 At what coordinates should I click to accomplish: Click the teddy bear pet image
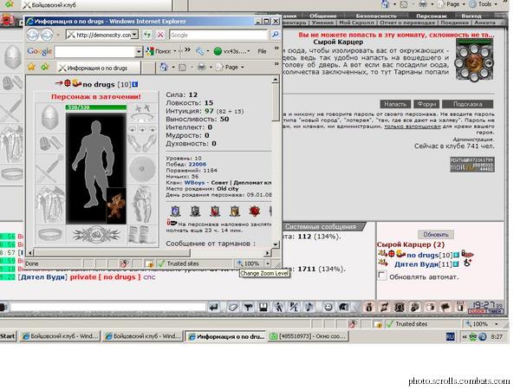116,206
